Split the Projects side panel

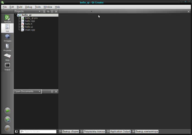pos(52,11)
